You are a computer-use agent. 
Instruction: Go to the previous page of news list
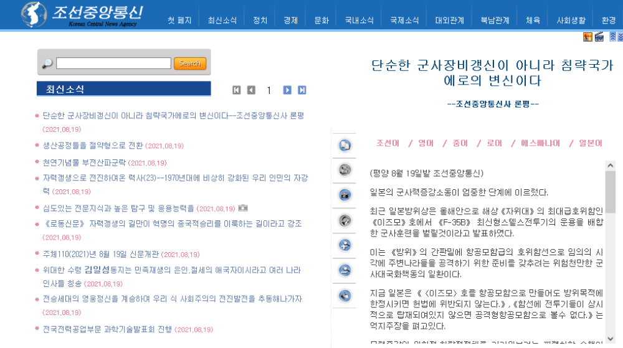point(251,90)
